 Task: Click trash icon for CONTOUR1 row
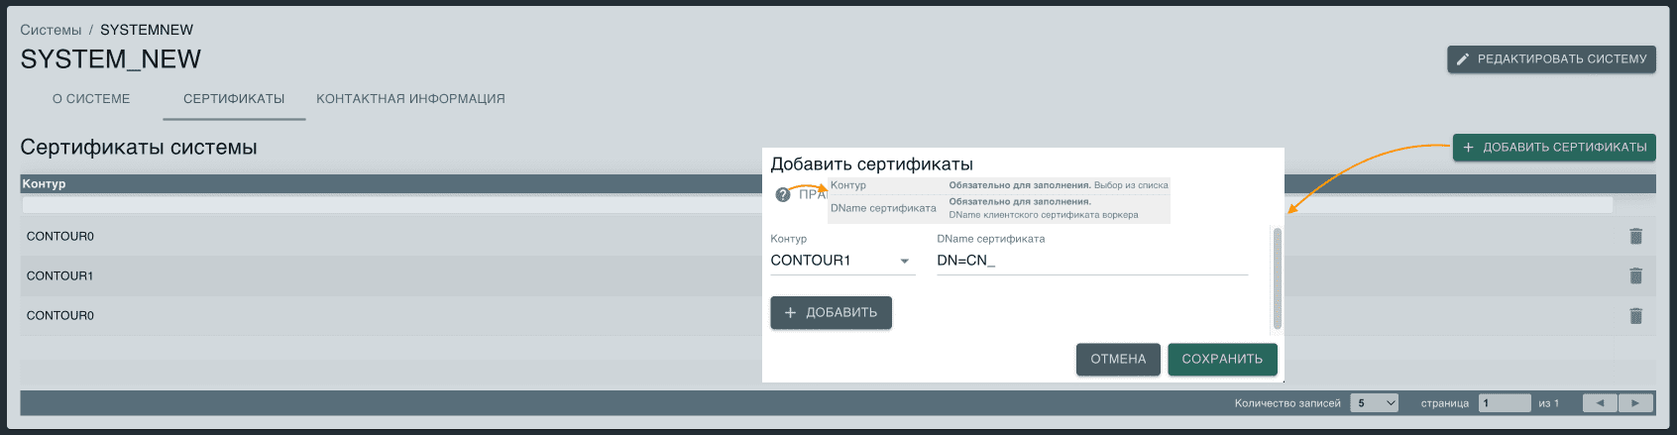pyautogui.click(x=1635, y=275)
